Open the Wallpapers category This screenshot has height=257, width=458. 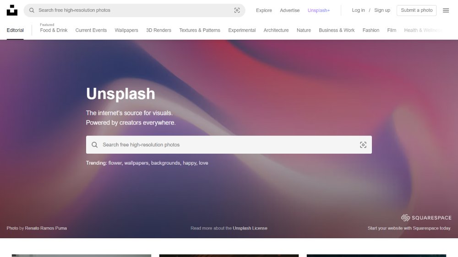(x=126, y=30)
